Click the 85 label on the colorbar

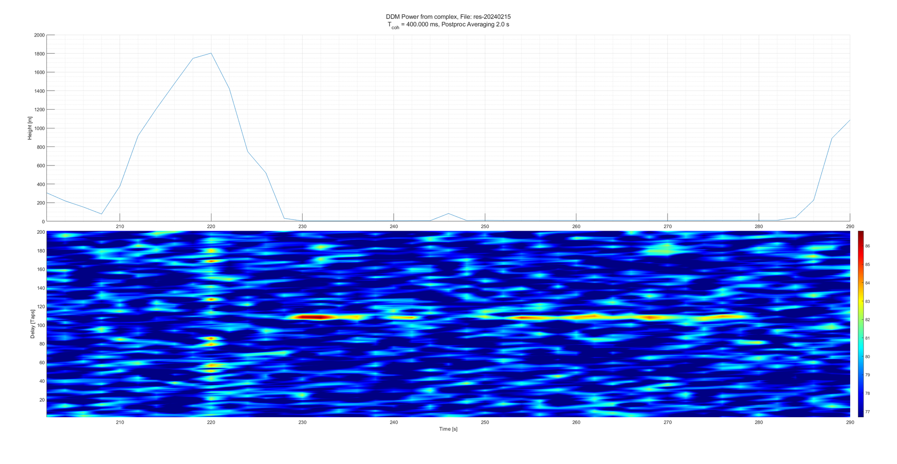[x=868, y=265]
